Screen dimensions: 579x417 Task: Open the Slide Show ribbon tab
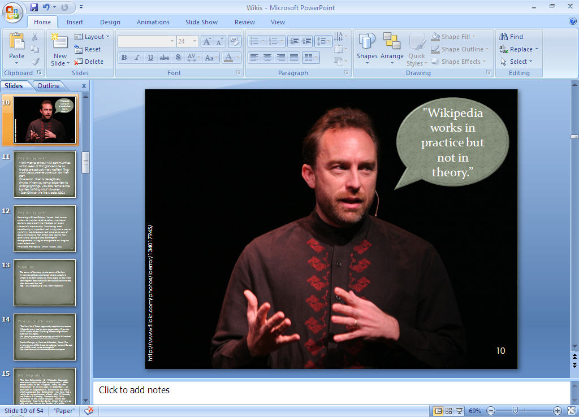pyautogui.click(x=201, y=22)
